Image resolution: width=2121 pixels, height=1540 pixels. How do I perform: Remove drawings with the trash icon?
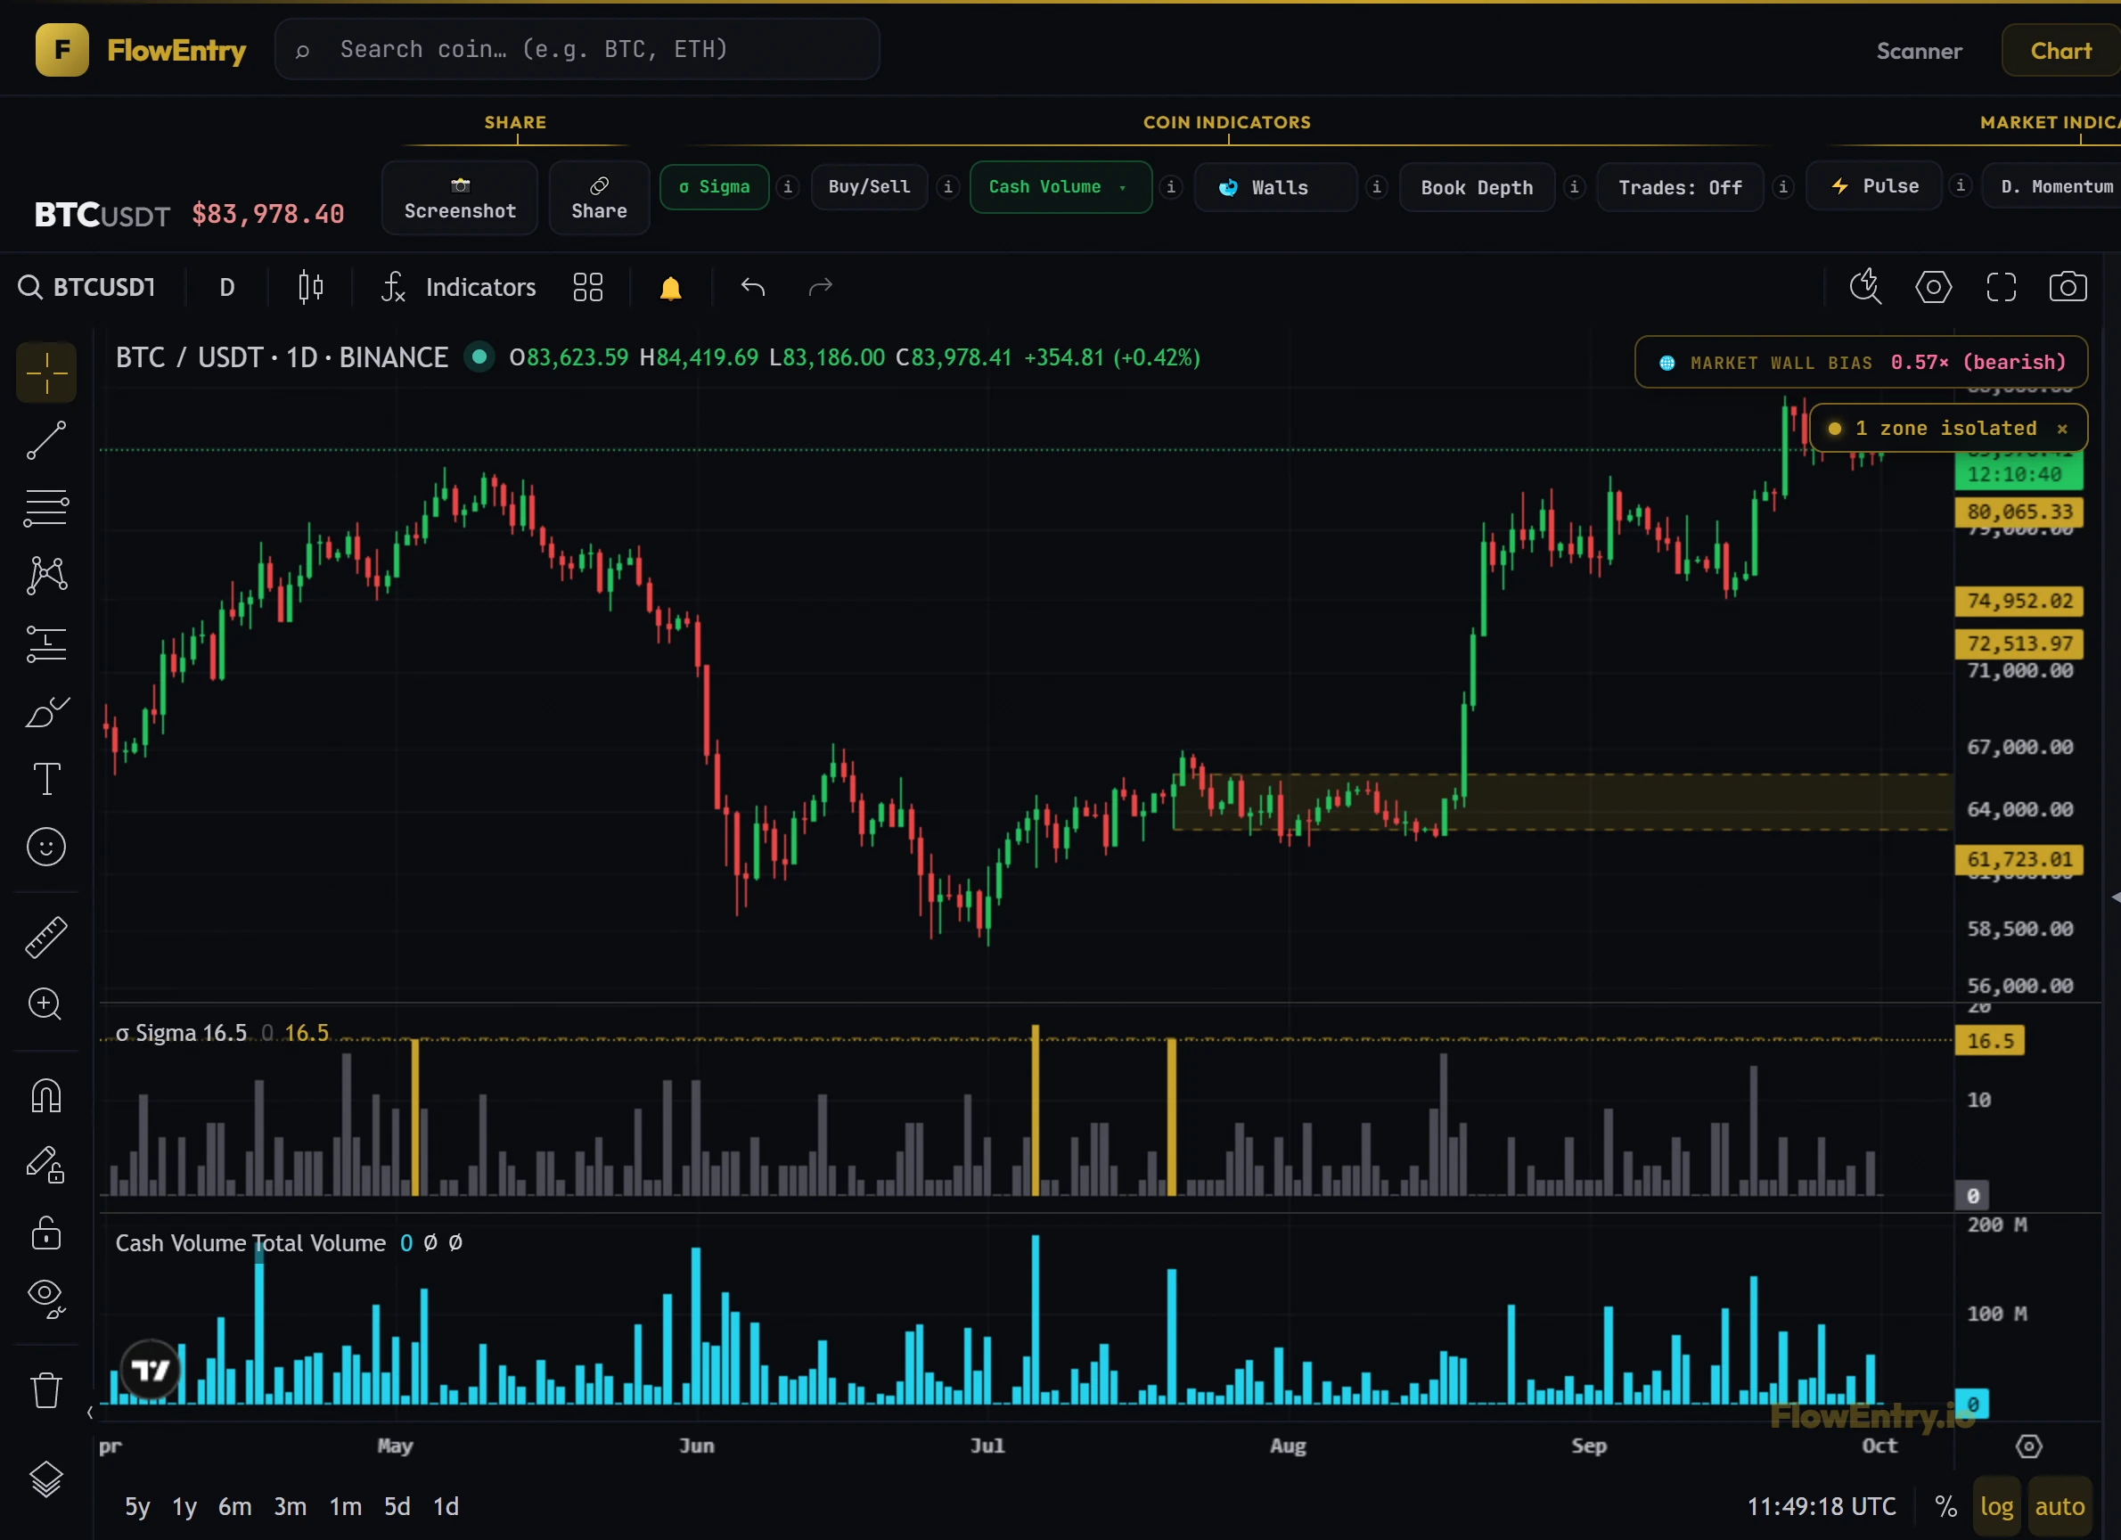point(45,1389)
